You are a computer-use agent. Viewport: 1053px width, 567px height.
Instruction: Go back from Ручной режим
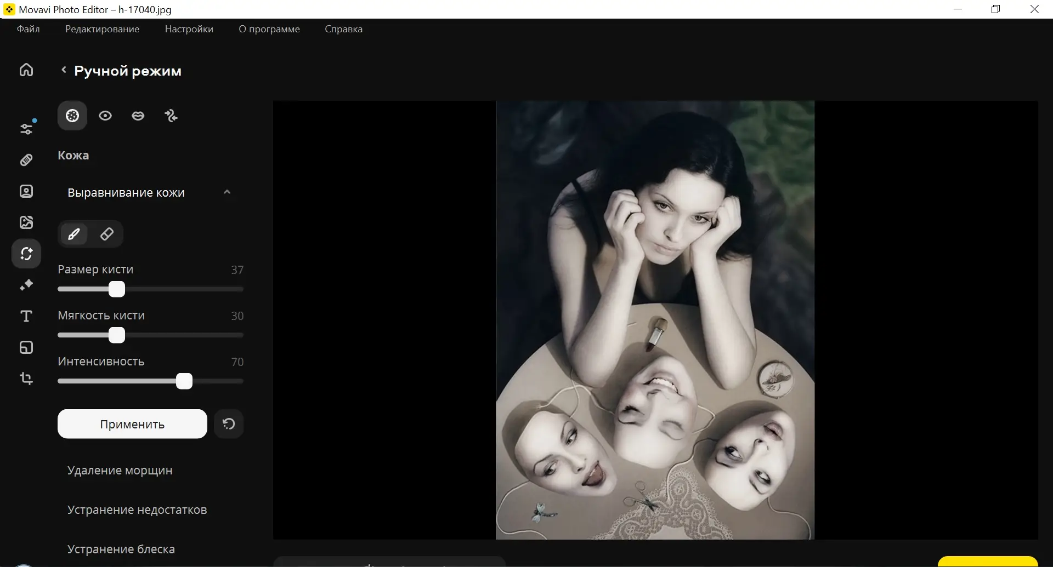pos(64,70)
